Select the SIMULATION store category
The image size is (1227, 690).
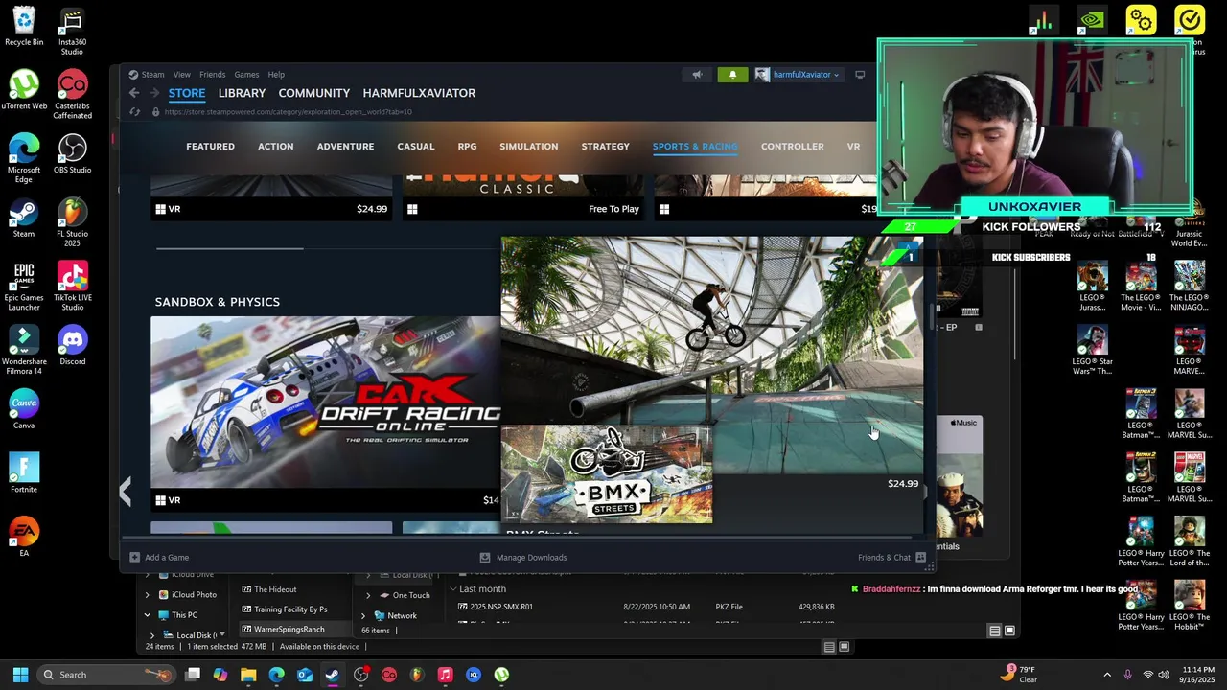tap(528, 147)
